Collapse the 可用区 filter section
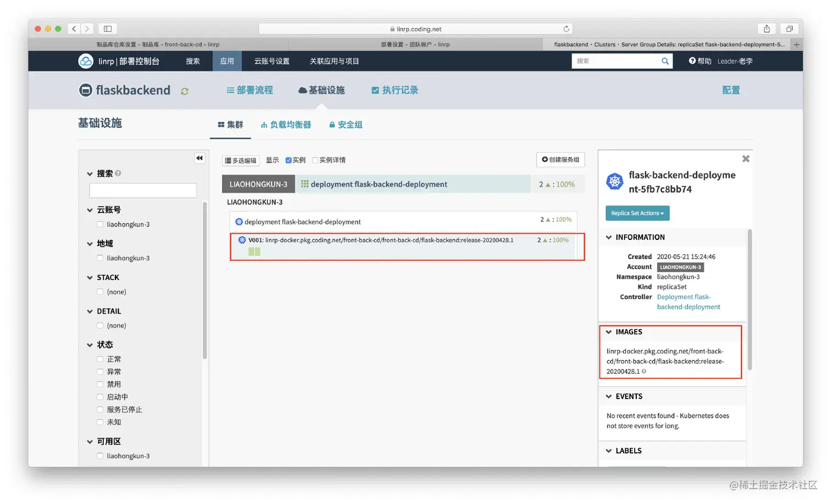The image size is (831, 504). pyautogui.click(x=90, y=441)
